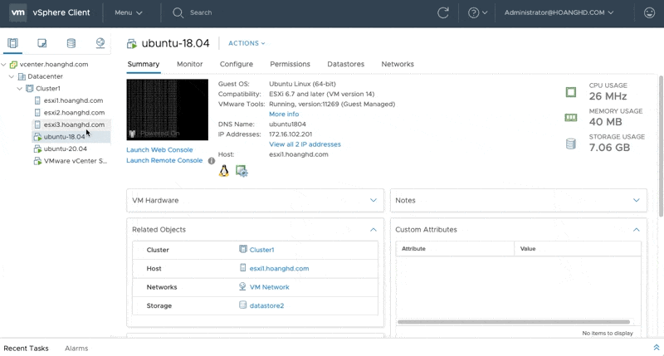Click the More info link
The image size is (664, 356).
click(x=284, y=115)
